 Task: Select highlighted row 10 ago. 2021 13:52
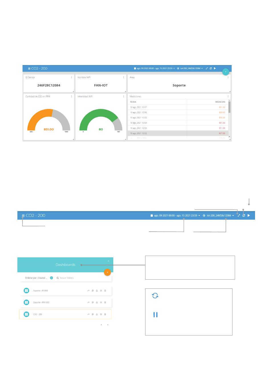coord(178,133)
